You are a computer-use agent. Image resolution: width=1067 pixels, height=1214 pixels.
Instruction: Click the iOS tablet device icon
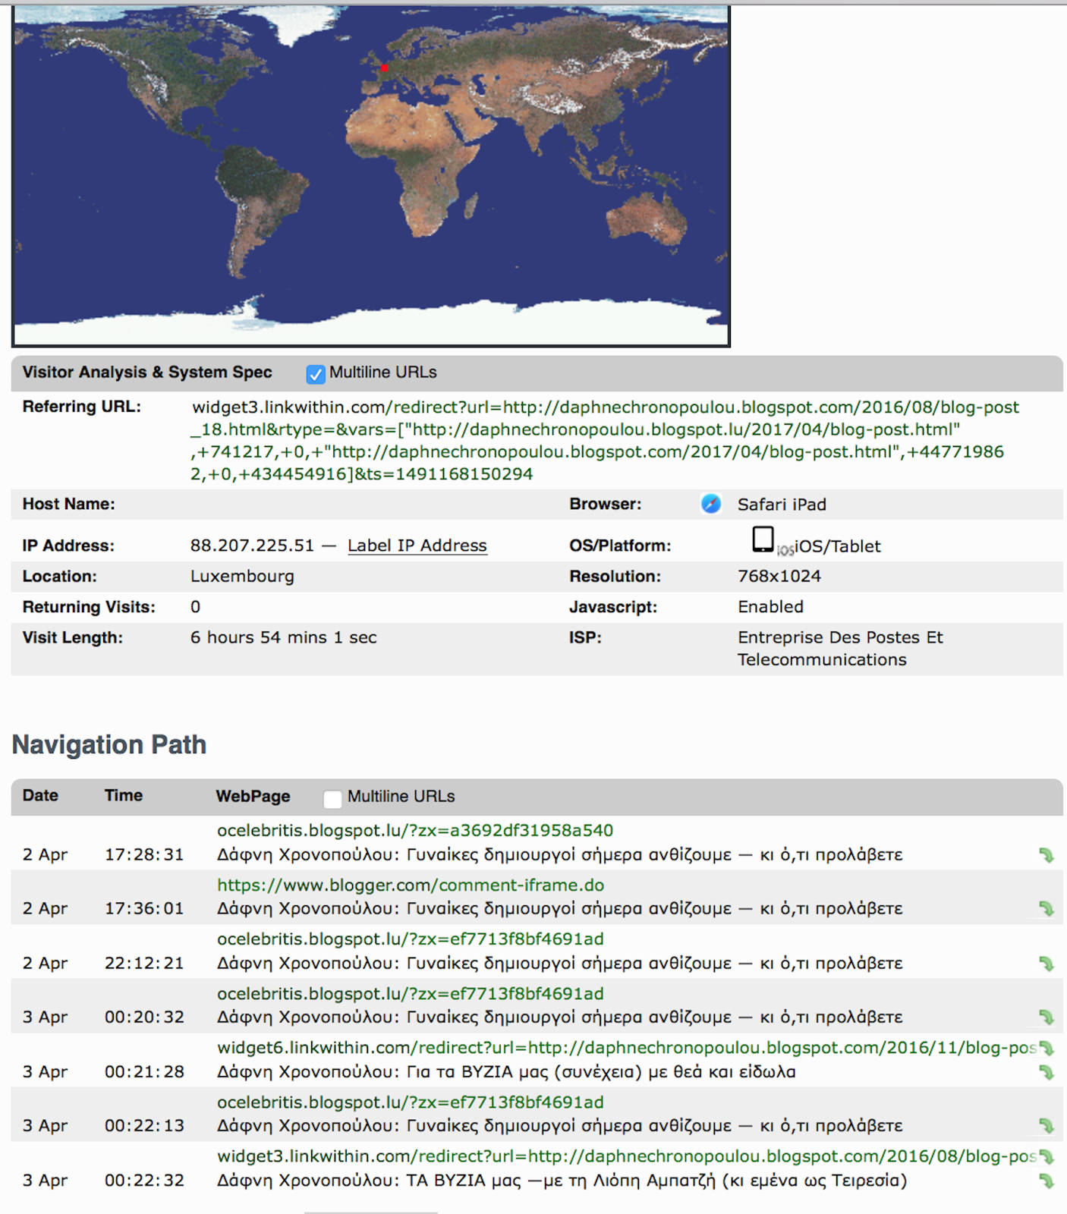[x=763, y=539]
